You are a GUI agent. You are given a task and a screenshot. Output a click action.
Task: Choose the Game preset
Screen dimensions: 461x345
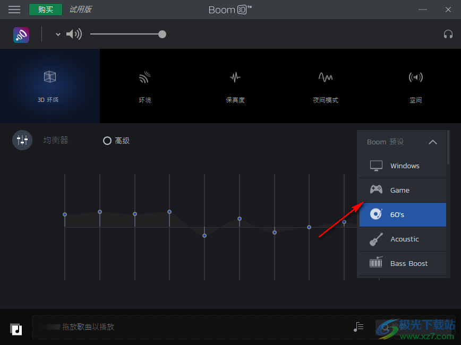click(403, 190)
